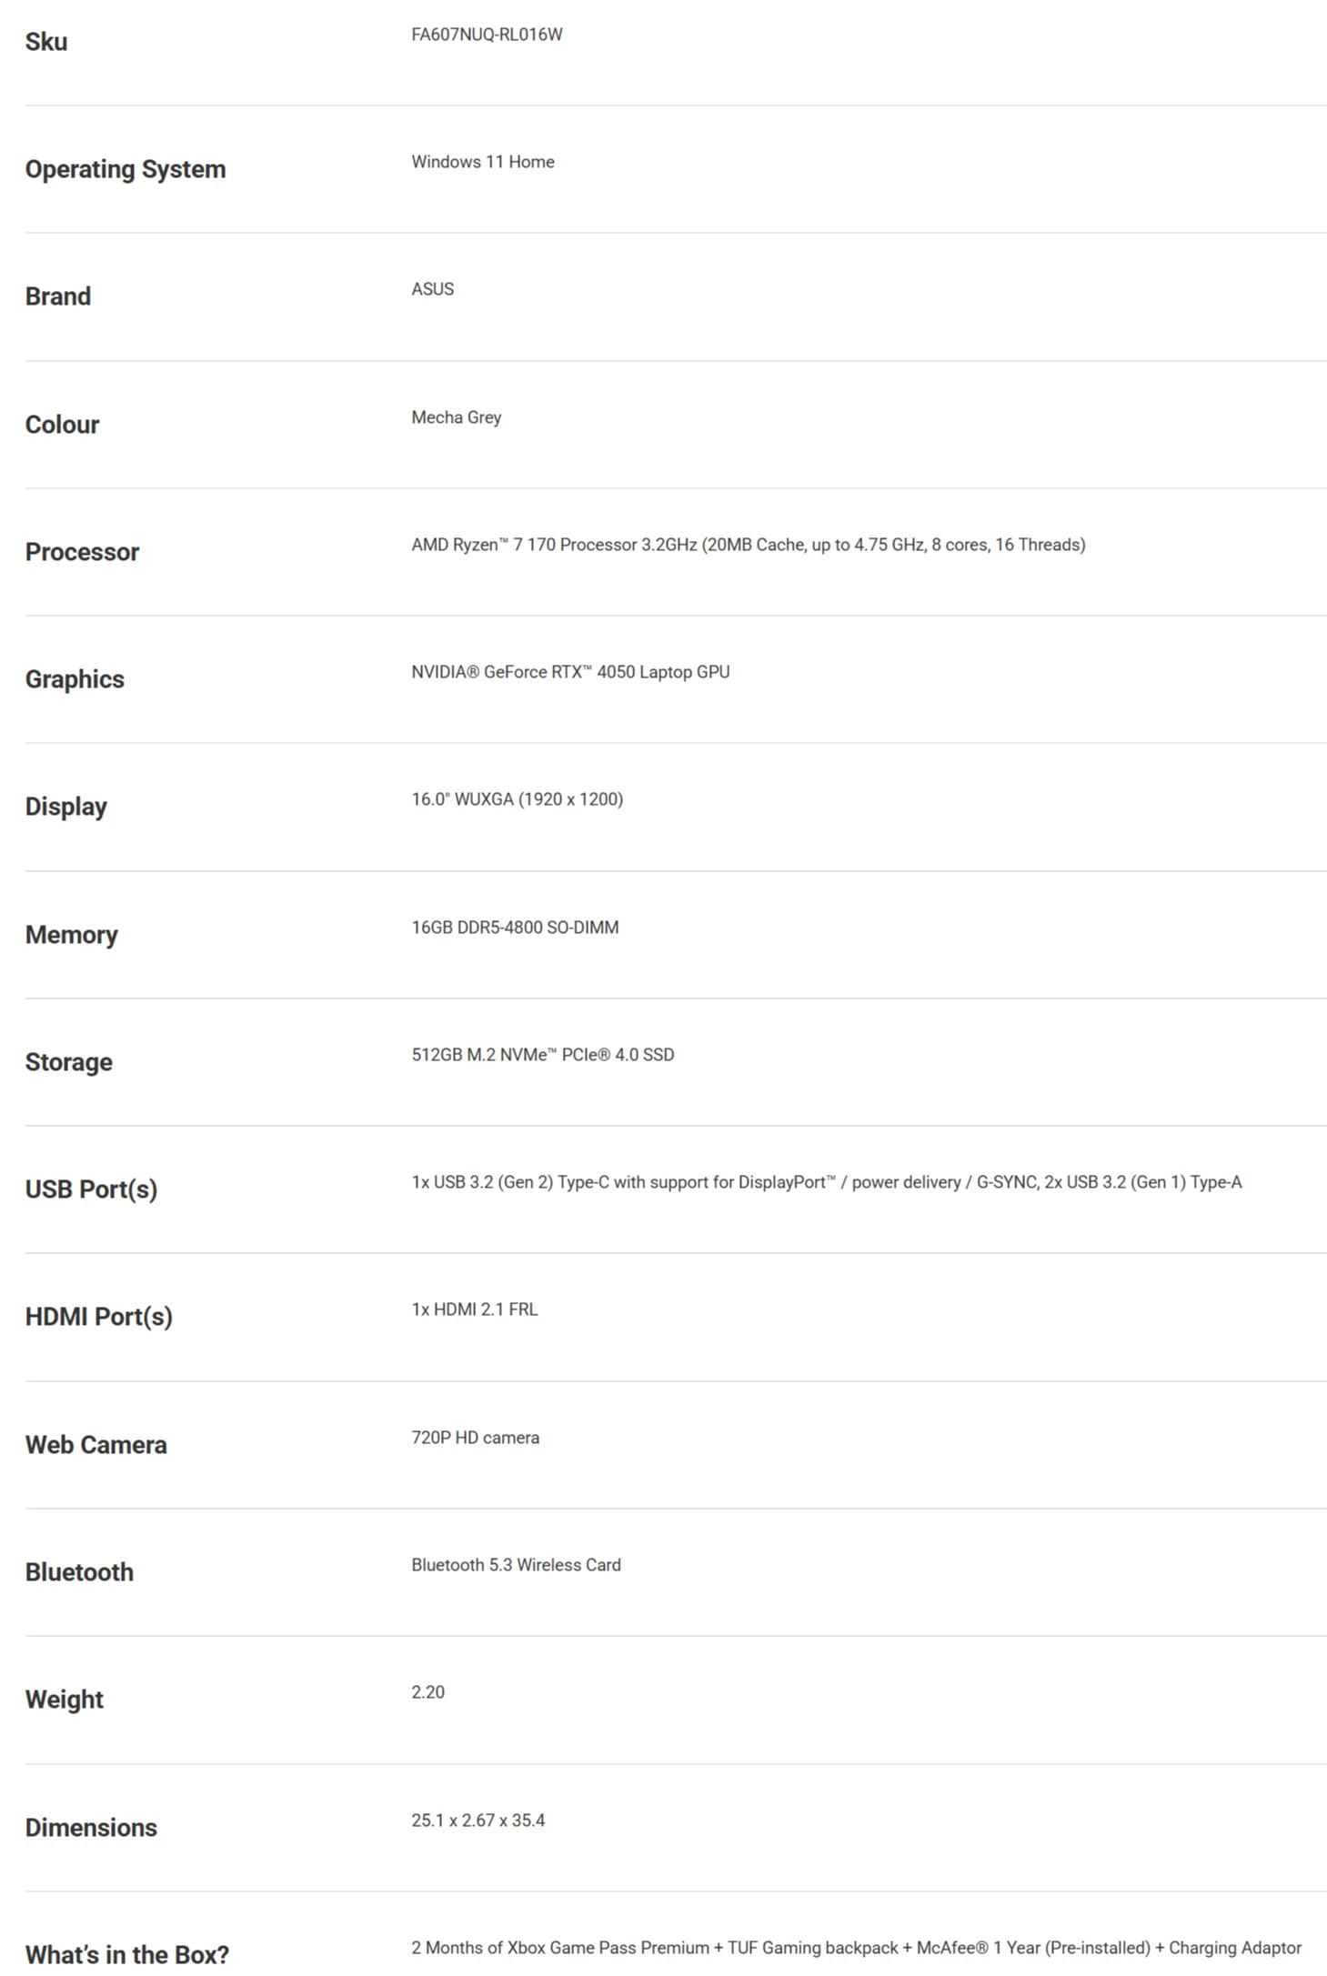This screenshot has height=1976, width=1327.
Task: Click the NVIDIA GeForce RTX 4050 graphics value
Action: pos(570,672)
